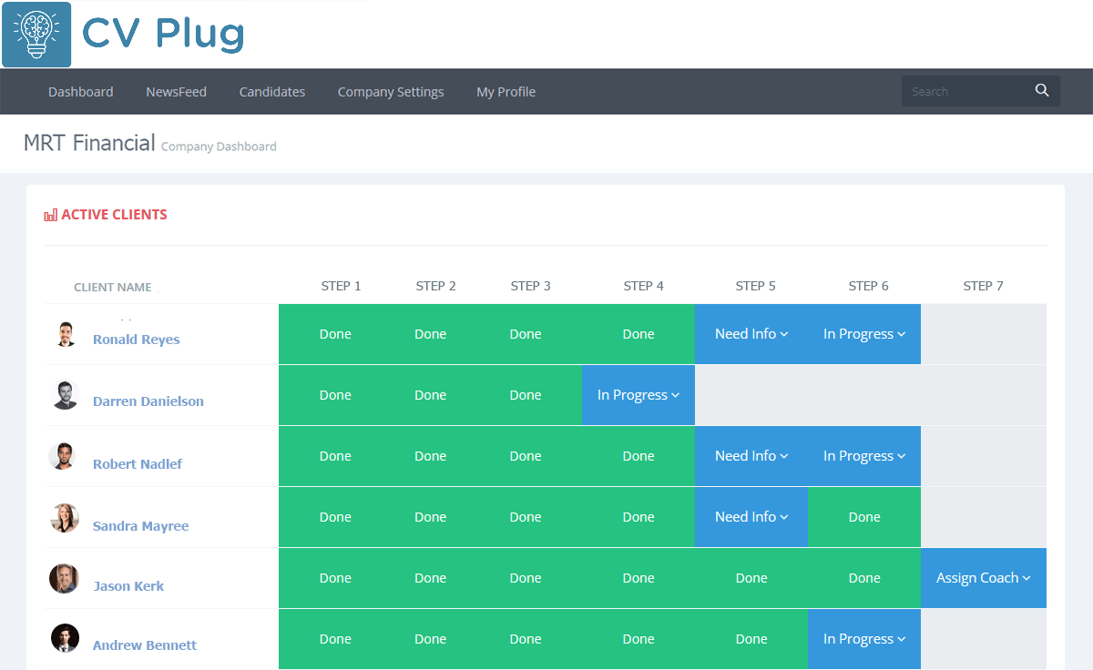Open Sandra Mayree's Need Info dropdown
Image resolution: width=1093 pixels, height=670 pixels.
751,517
